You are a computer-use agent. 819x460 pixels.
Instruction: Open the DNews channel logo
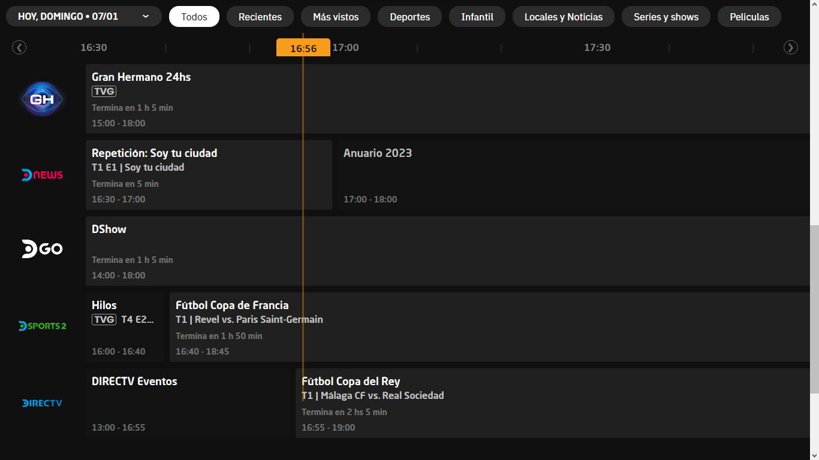click(43, 175)
